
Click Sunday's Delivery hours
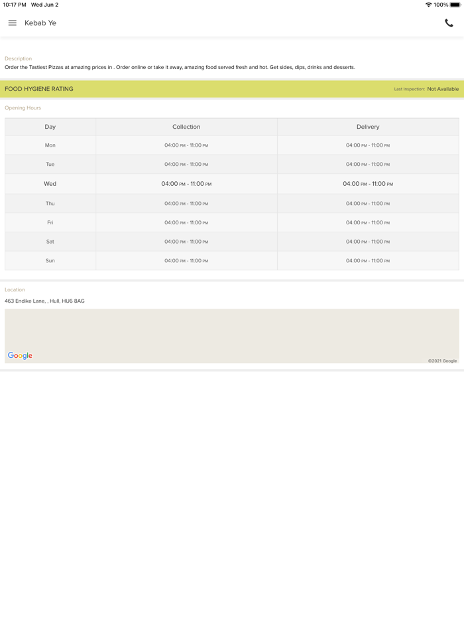click(368, 261)
